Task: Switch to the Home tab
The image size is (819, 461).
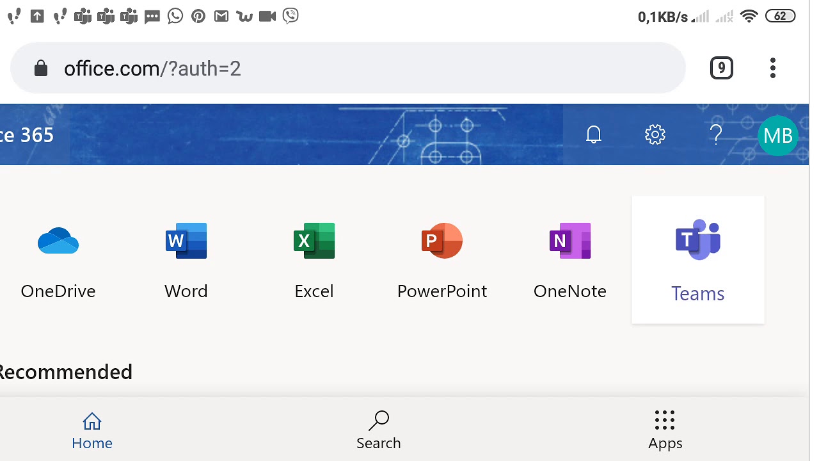Action: click(x=92, y=430)
